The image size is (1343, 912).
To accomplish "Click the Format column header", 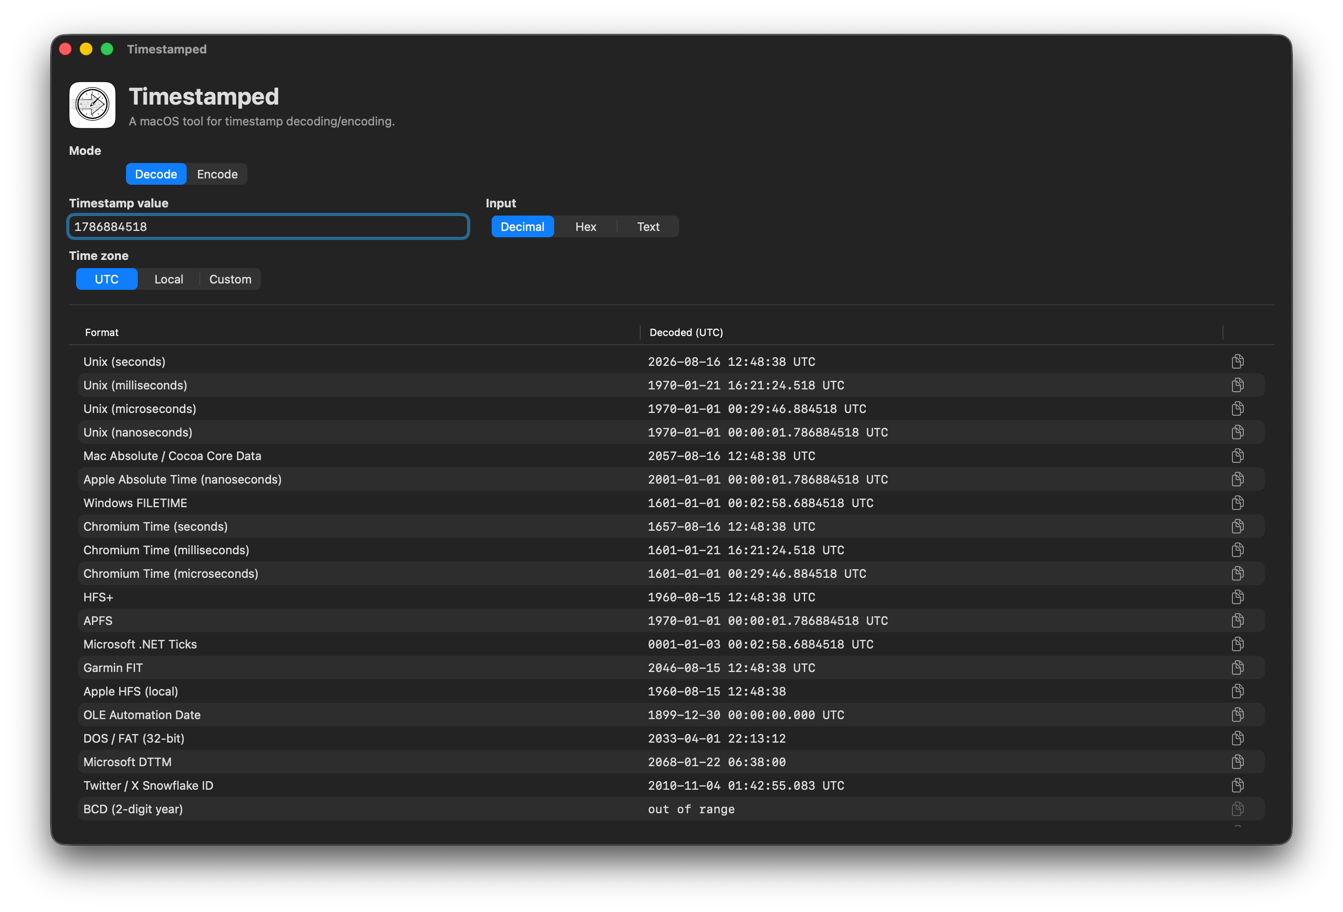I will [101, 333].
